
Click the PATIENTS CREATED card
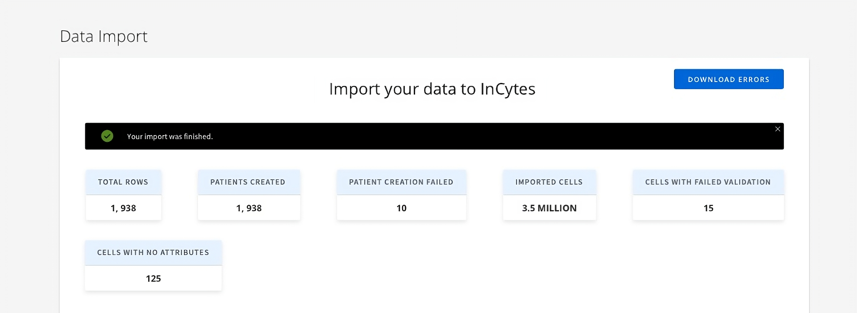point(249,195)
